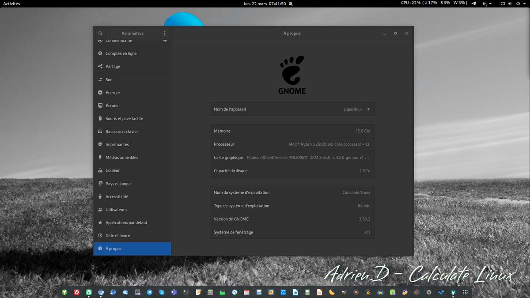Click the CPU usage indicator in top bar
The image size is (530, 298).
(434, 4)
